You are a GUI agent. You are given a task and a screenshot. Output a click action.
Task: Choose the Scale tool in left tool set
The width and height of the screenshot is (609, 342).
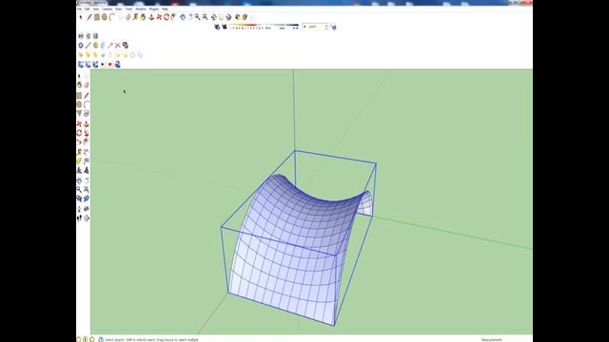tap(79, 141)
